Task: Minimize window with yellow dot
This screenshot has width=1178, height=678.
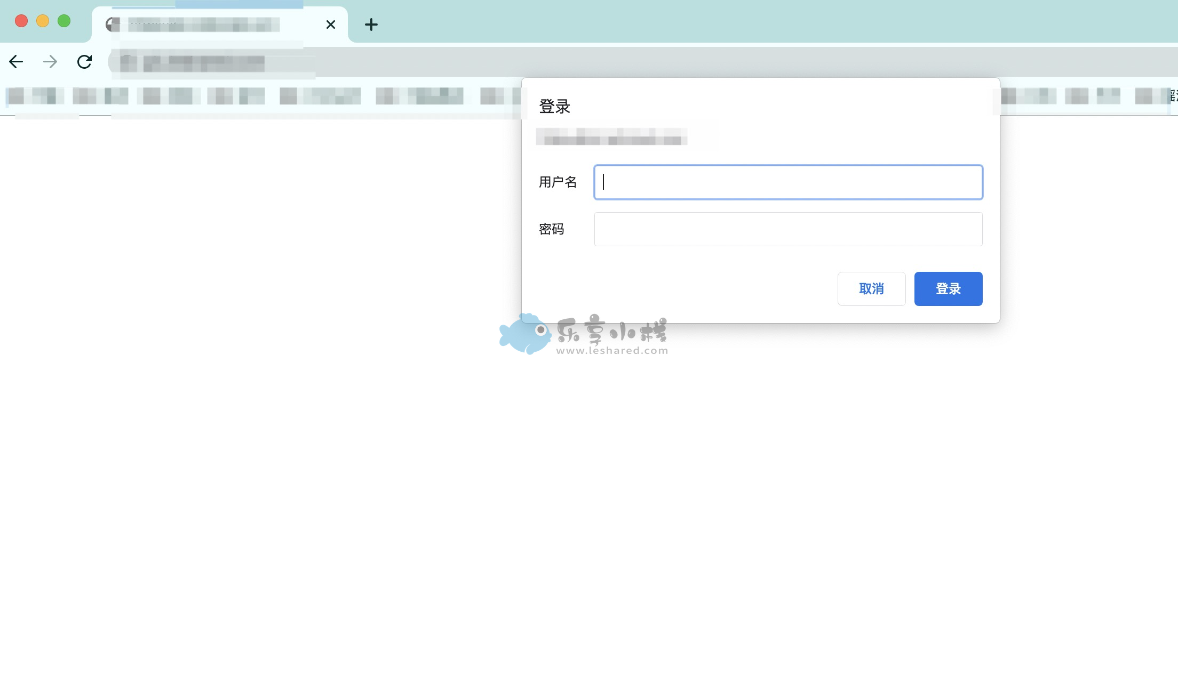Action: 43,21
